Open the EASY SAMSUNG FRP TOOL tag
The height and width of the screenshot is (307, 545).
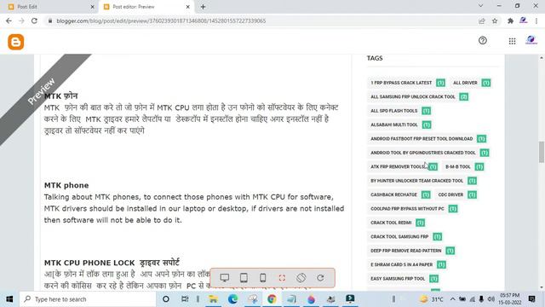pos(404,279)
